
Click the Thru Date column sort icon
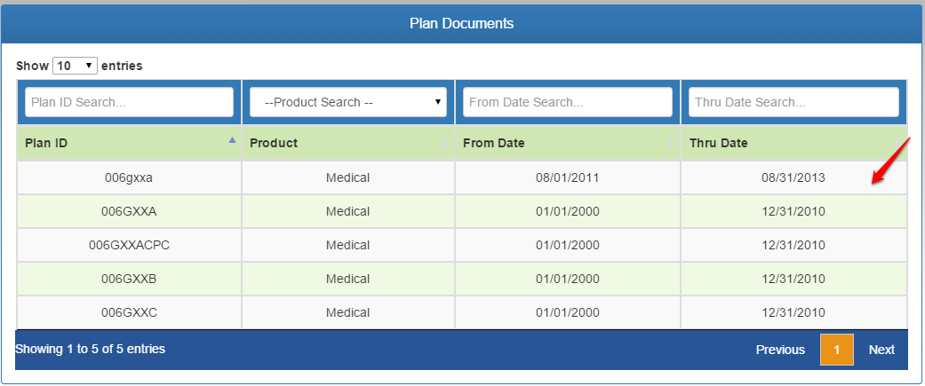point(897,143)
